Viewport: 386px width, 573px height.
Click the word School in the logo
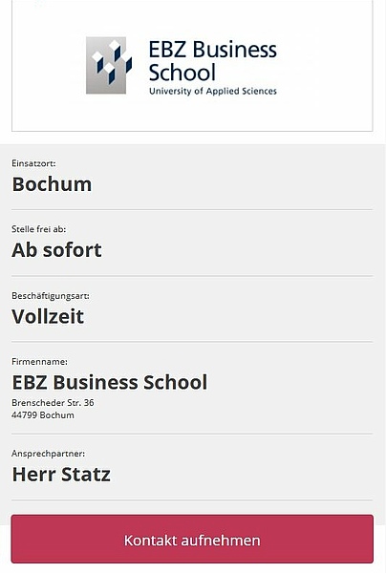[x=182, y=73]
